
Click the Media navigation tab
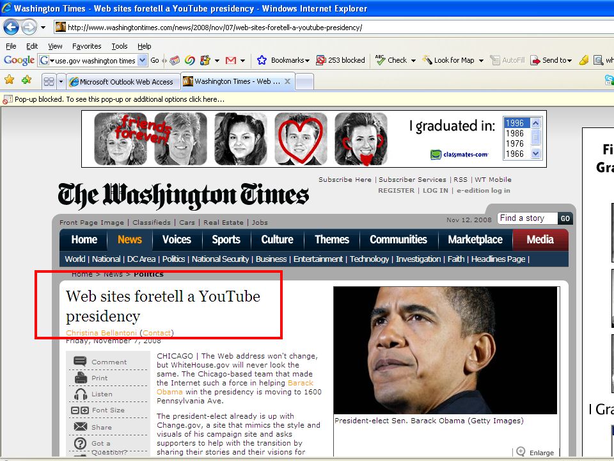tap(540, 239)
